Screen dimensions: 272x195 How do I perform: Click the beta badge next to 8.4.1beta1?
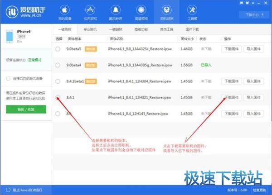point(91,81)
